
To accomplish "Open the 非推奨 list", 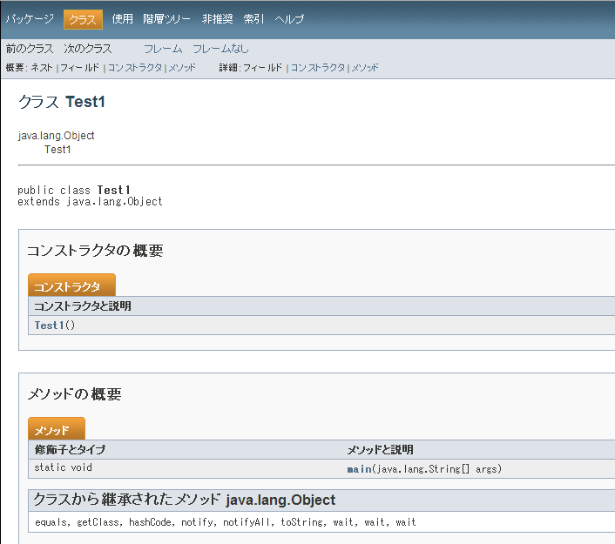I will [x=217, y=19].
